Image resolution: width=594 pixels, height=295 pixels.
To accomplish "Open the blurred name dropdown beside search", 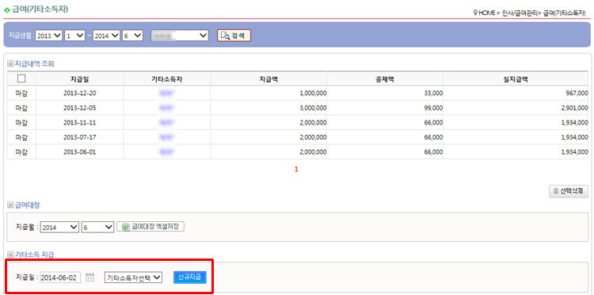I will point(180,36).
